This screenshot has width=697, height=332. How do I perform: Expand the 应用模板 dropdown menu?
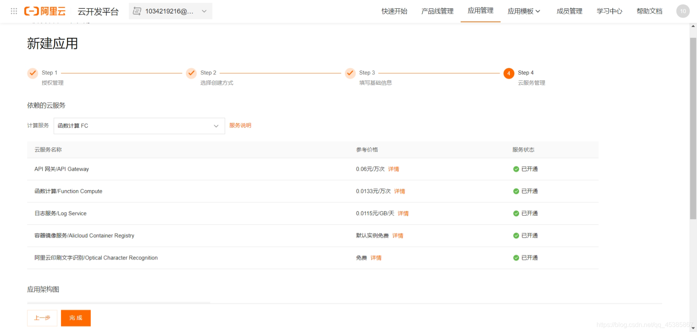point(524,11)
